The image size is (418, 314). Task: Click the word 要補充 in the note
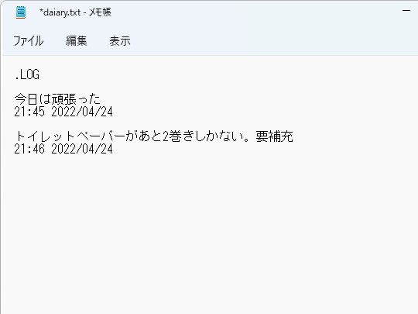[274, 136]
